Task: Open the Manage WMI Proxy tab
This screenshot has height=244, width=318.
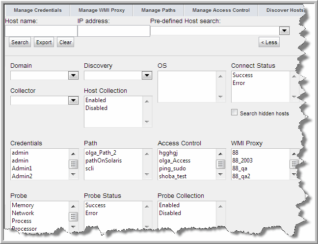Action: pyautogui.click(x=103, y=10)
